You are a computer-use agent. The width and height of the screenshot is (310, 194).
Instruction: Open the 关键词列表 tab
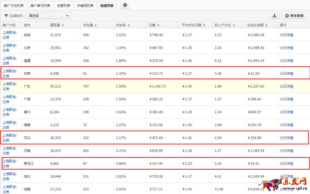click(x=85, y=5)
